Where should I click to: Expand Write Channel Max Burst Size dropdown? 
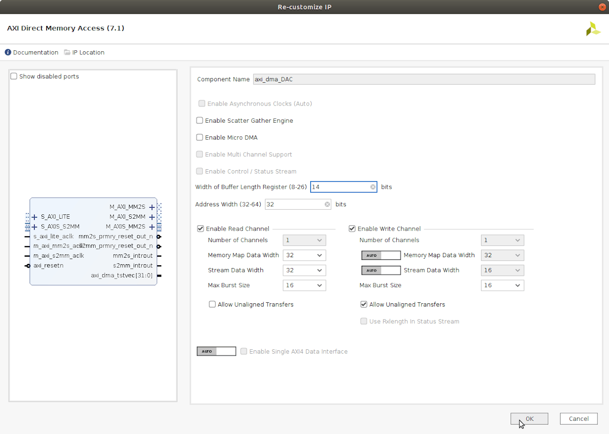pos(502,285)
